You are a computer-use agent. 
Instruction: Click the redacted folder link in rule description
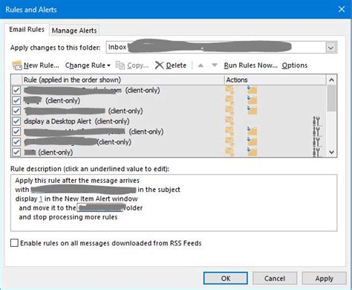(x=100, y=207)
